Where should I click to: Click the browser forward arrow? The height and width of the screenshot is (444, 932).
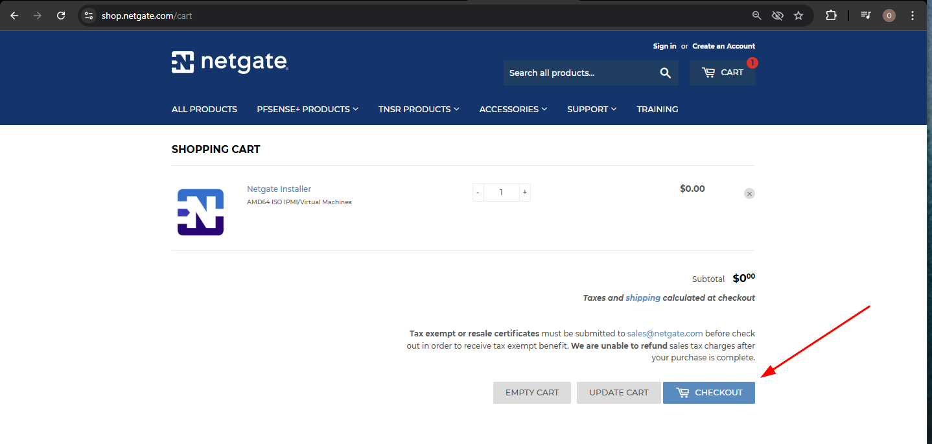[x=38, y=16]
